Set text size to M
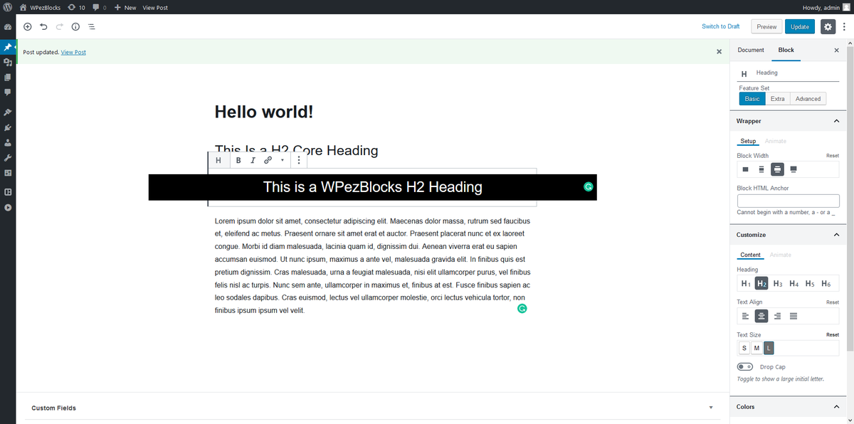 coord(757,348)
